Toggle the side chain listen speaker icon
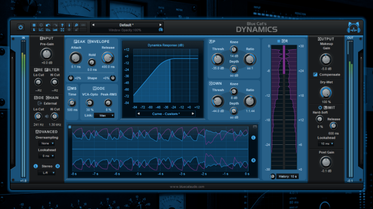 pos(47,116)
